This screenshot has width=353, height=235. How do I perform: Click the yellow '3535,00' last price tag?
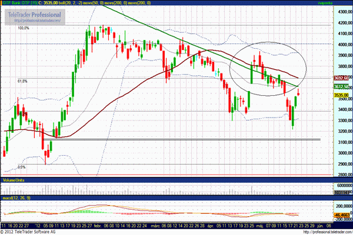(x=341, y=95)
